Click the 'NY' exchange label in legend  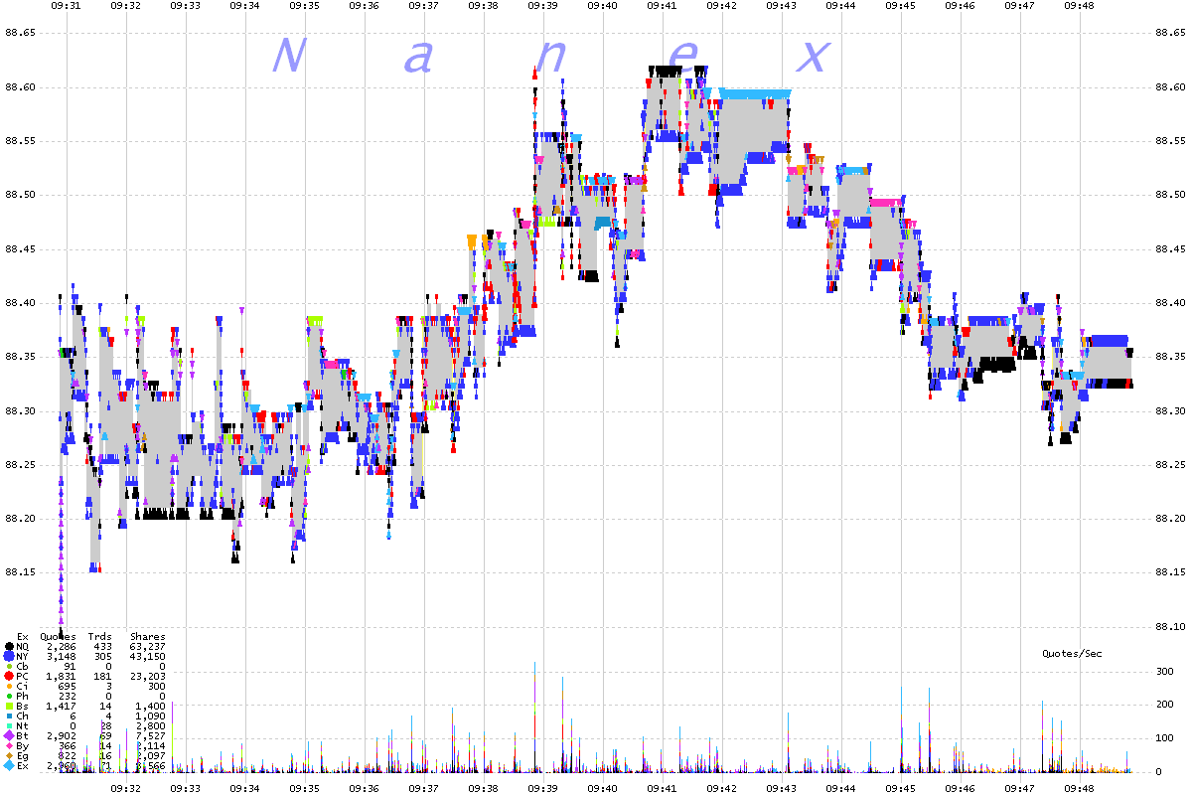pyautogui.click(x=23, y=656)
